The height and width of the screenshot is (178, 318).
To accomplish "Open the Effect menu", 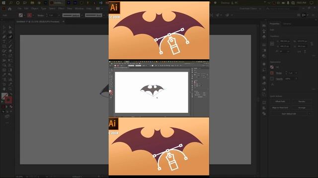I will [x=61, y=9].
